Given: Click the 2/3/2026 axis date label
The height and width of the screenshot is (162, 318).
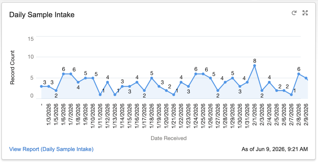Looking at the screenshot, I should point(262,115).
